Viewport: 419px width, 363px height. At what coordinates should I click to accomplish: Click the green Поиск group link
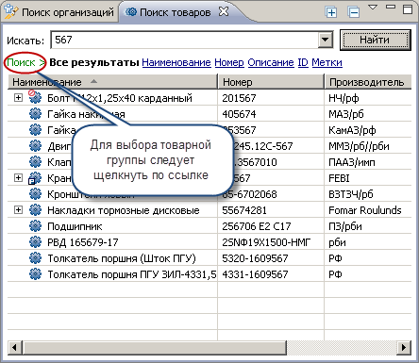[21, 62]
